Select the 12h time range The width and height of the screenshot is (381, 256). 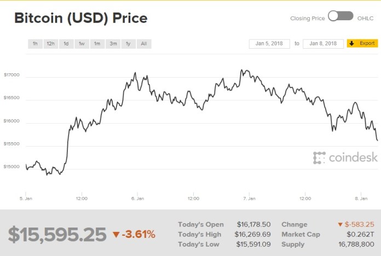point(50,43)
